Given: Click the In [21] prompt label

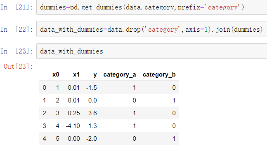Looking at the screenshot, I should (17, 7).
